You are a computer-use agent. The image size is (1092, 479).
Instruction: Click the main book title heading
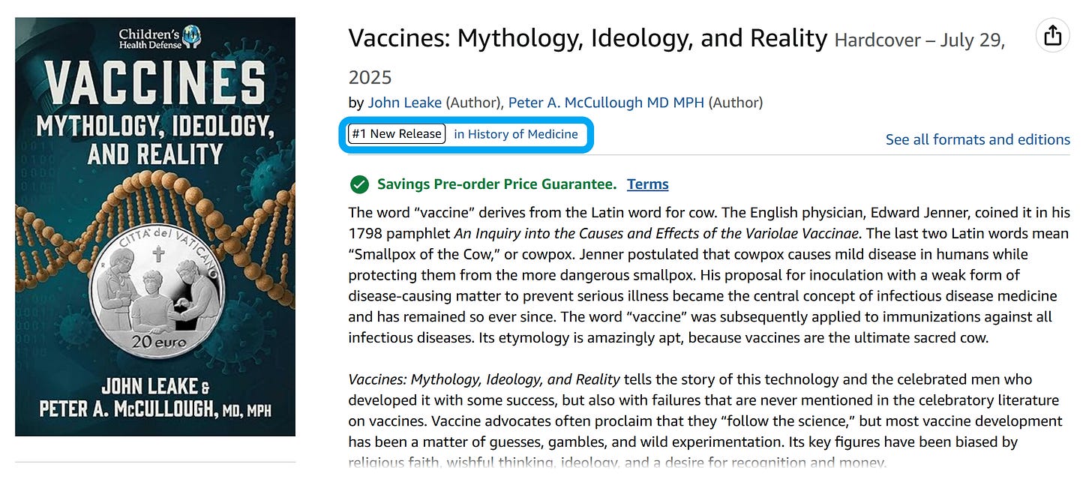tap(587, 38)
